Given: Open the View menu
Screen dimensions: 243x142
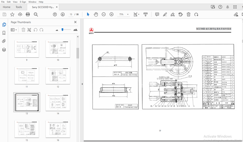Looking at the screenshot, I should pos(15,2).
